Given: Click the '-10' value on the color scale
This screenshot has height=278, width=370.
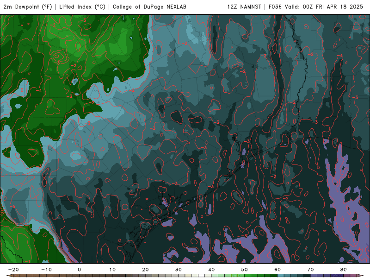Looking at the screenshot, I should (x=46, y=270).
